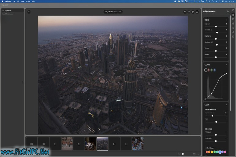
Task: Select the camera photo thumbnail in filmstrip
Action: coord(90,144)
